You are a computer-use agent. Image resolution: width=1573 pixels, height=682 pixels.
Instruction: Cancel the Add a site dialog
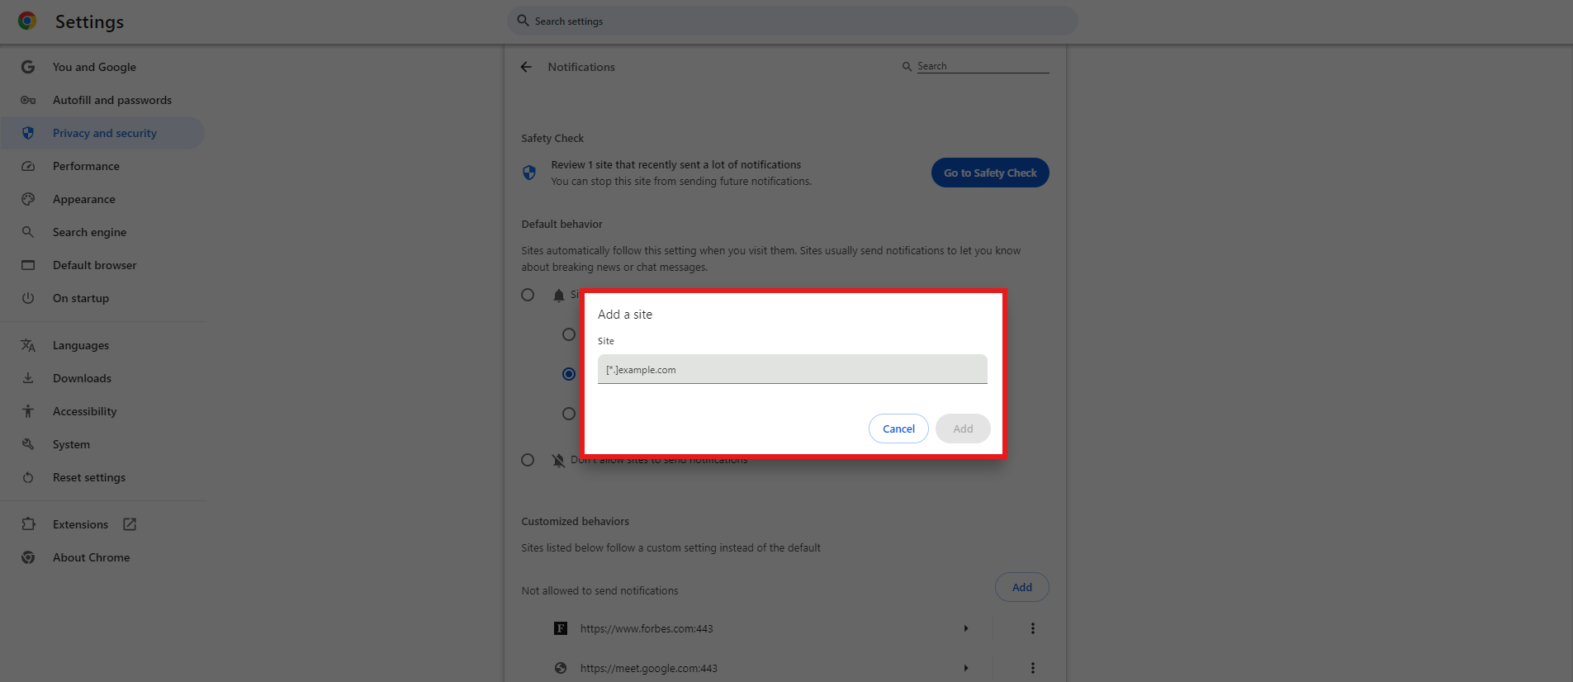tap(898, 429)
